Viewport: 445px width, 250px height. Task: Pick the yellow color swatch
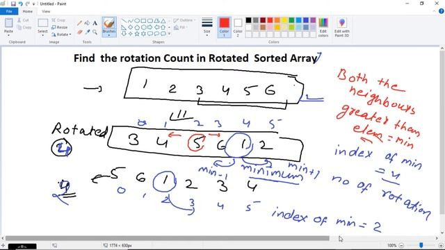[x=284, y=20]
